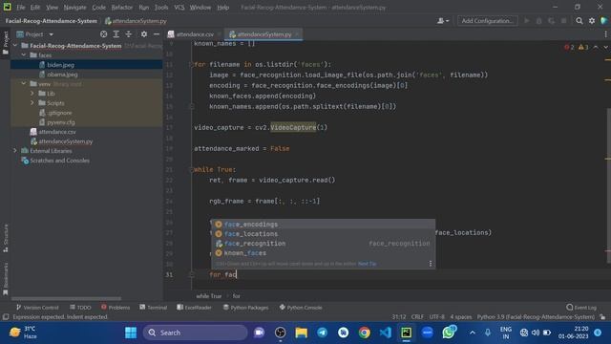Hide the Project panel with minus icon
Image resolution: width=611 pixels, height=344 pixels.
pos(157,34)
